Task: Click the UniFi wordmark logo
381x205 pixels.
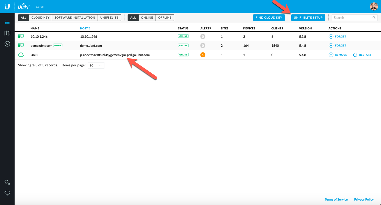Action: coord(24,6)
